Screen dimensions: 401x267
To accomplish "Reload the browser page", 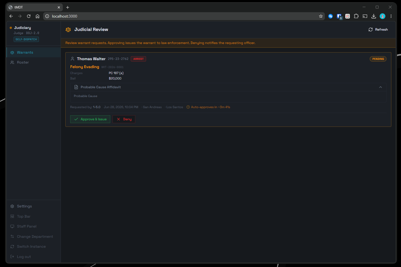I will point(29,16).
